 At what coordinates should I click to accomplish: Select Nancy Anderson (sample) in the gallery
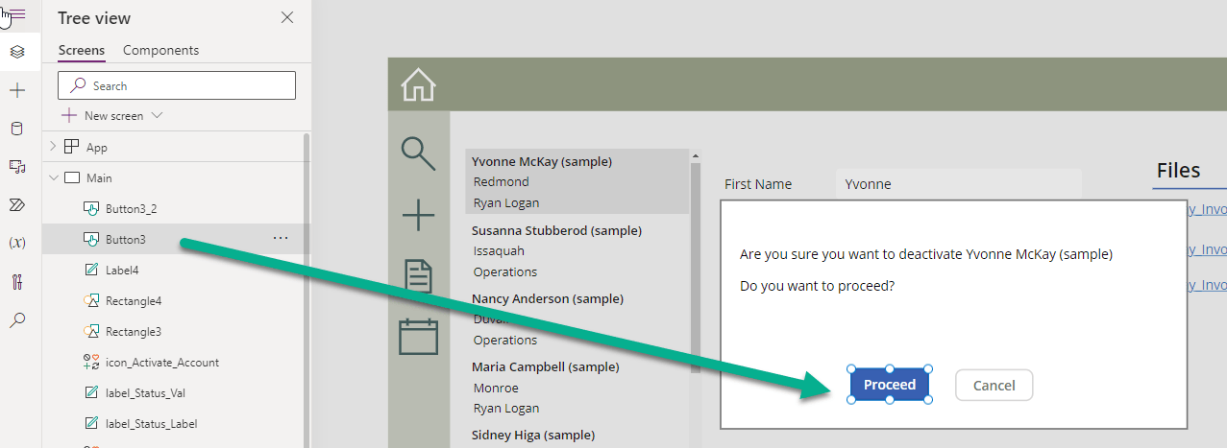(x=577, y=318)
